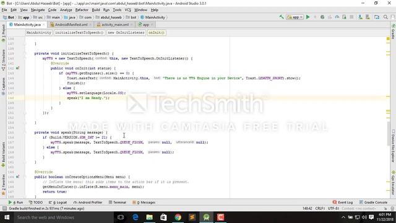The width and height of the screenshot is (396, 223).
Task: Open the Build menu
Action: pos(96,10)
